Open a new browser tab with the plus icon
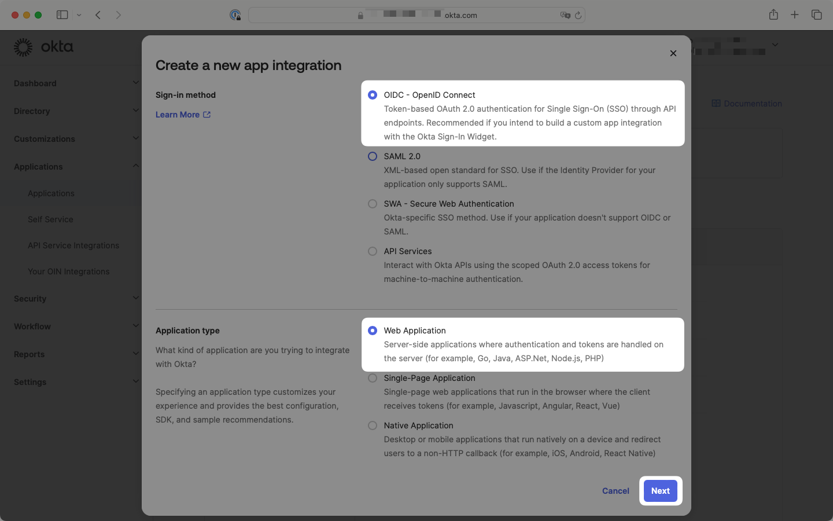Image resolution: width=833 pixels, height=521 pixels. (795, 14)
